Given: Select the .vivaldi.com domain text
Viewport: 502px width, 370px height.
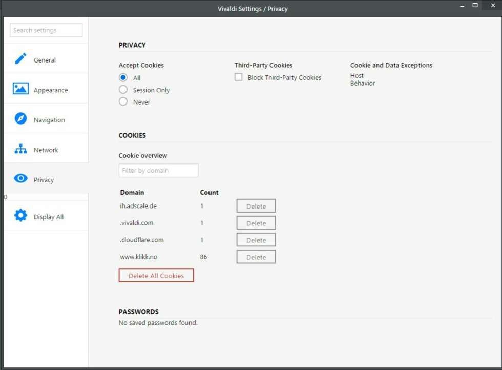Looking at the screenshot, I should click(x=137, y=223).
